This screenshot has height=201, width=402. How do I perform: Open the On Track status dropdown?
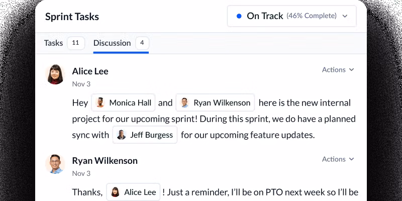click(291, 16)
